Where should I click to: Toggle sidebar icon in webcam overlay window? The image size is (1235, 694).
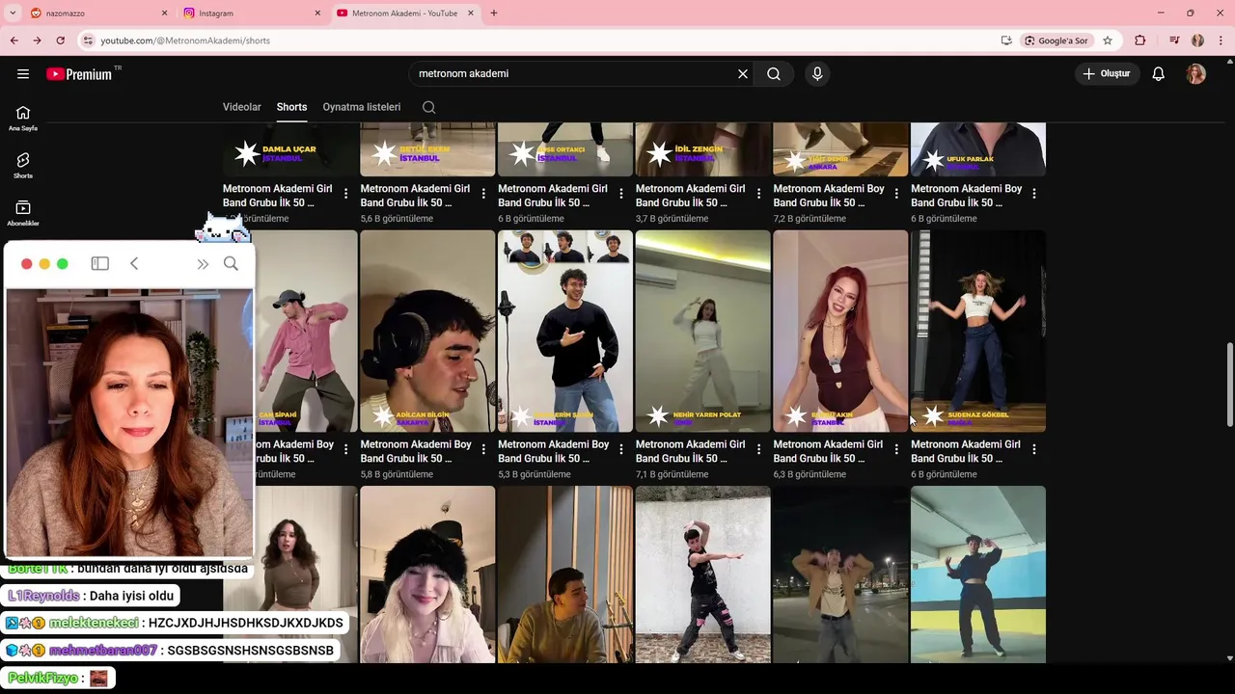tap(100, 263)
